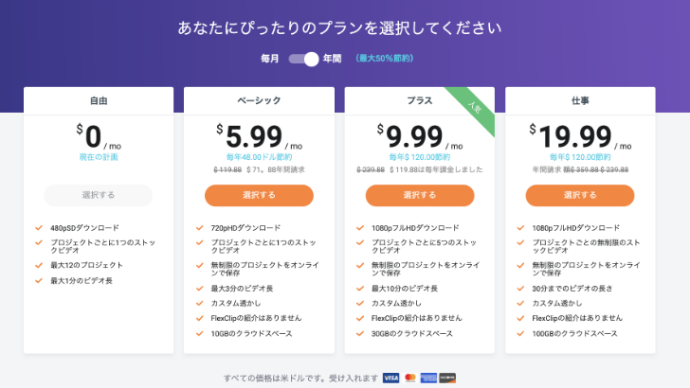Screen dimensions: 690x388
Task: Click the green 人気 popular ribbon
Action: (x=474, y=108)
